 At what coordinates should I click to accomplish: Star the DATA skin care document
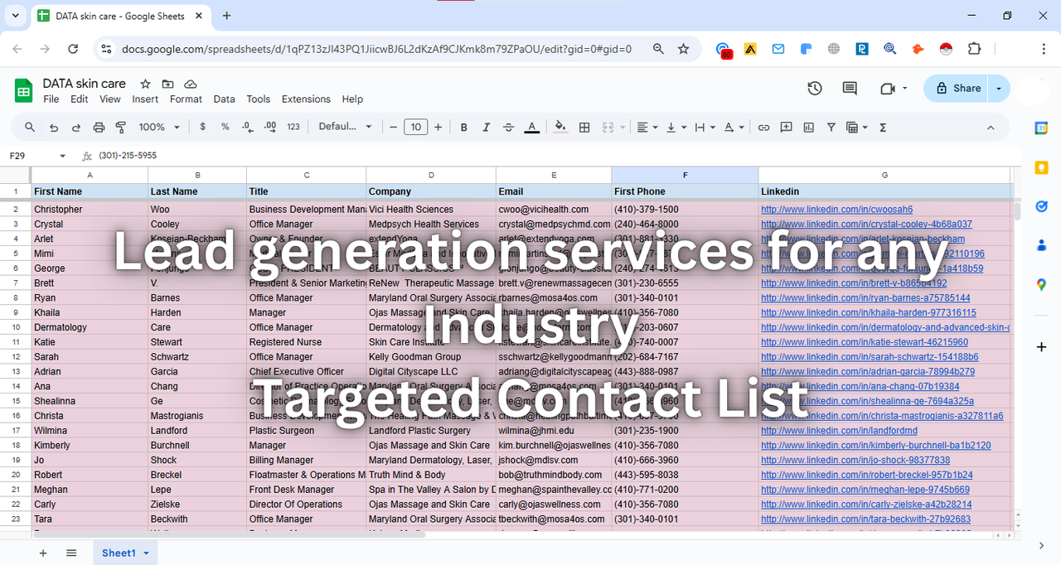[146, 84]
